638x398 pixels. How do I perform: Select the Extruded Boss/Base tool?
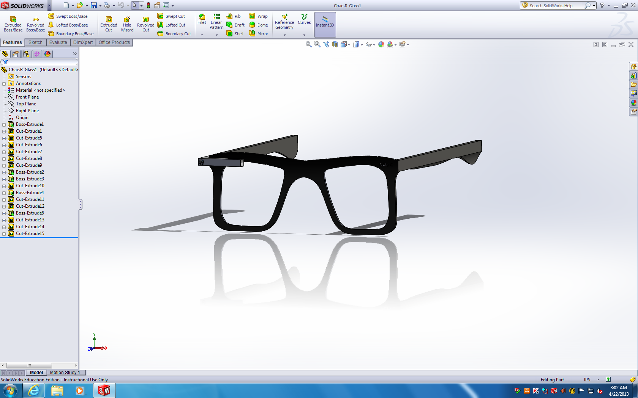click(x=13, y=24)
